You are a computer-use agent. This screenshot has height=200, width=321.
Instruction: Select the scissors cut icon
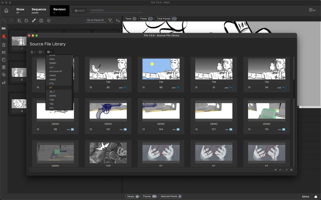point(4,52)
